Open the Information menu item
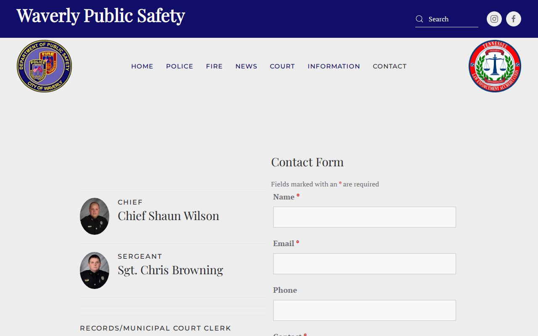Screen dimensions: 538x336 click(334, 66)
